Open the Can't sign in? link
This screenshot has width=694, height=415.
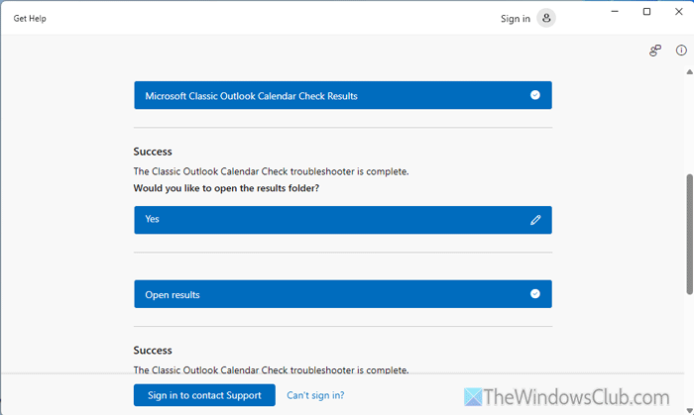tap(315, 395)
